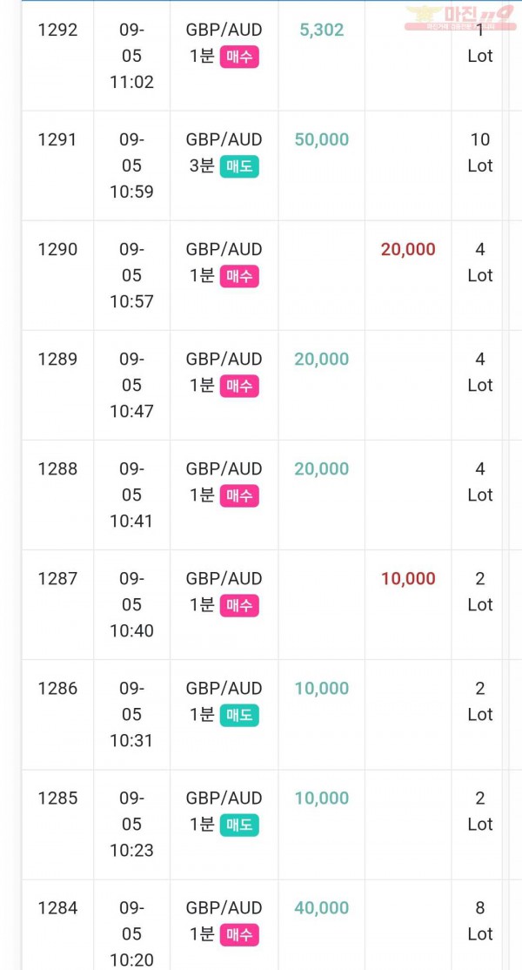The height and width of the screenshot is (970, 522).
Task: Click the 5,302 profit amount
Action: click(322, 30)
